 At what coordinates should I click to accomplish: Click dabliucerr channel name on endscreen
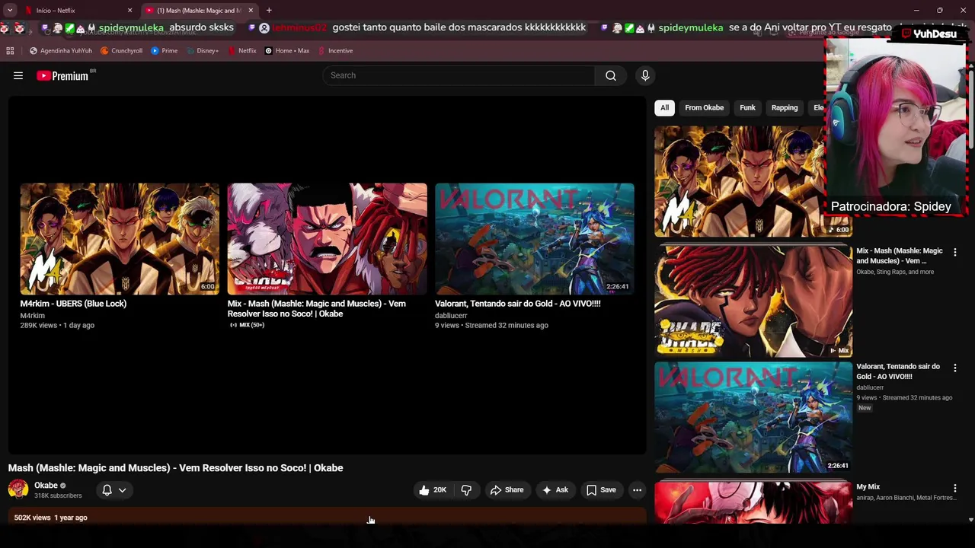coord(451,316)
